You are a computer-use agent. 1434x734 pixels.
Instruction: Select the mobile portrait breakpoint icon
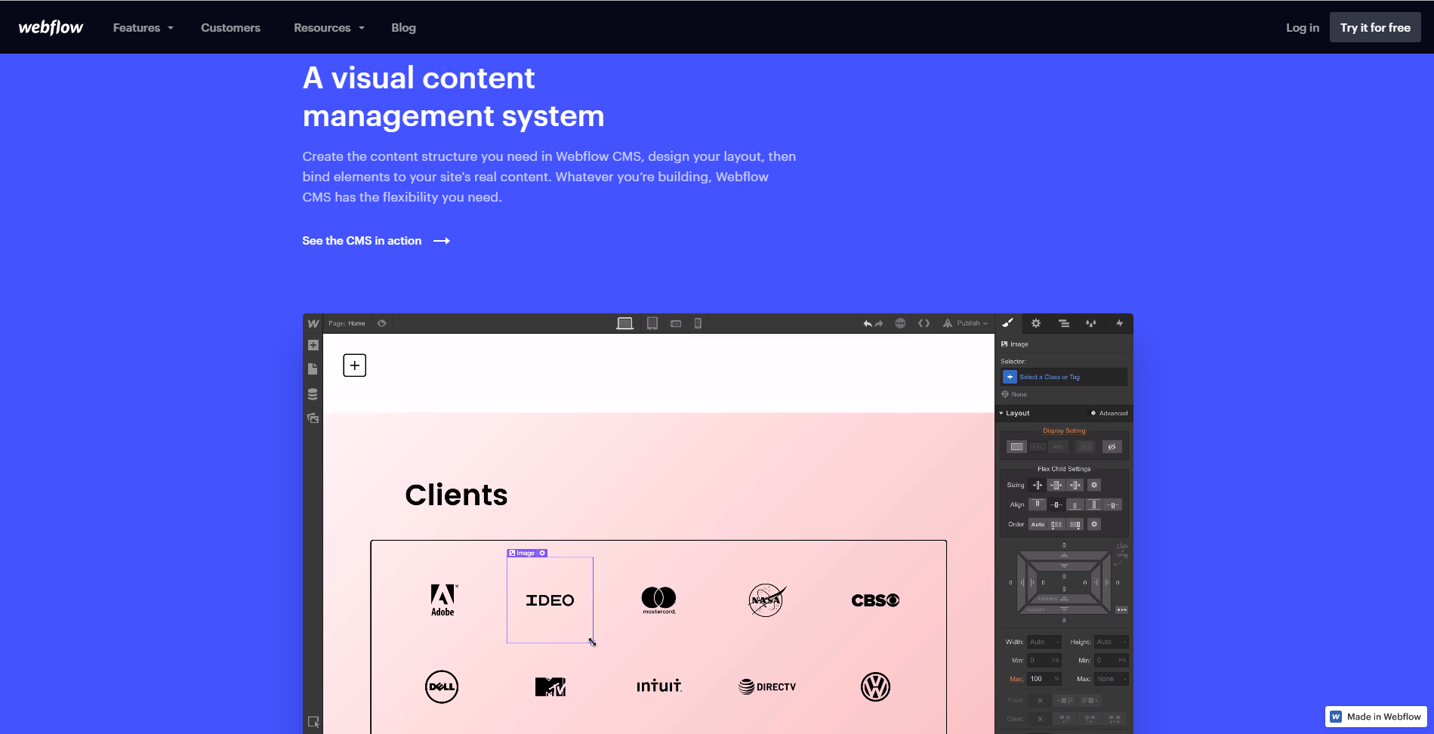(698, 323)
